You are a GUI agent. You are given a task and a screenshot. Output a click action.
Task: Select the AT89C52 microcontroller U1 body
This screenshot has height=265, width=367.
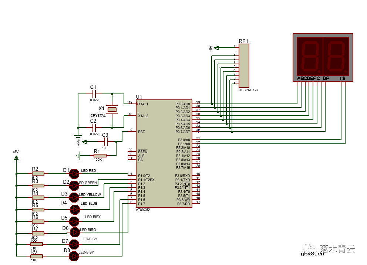click(x=164, y=153)
